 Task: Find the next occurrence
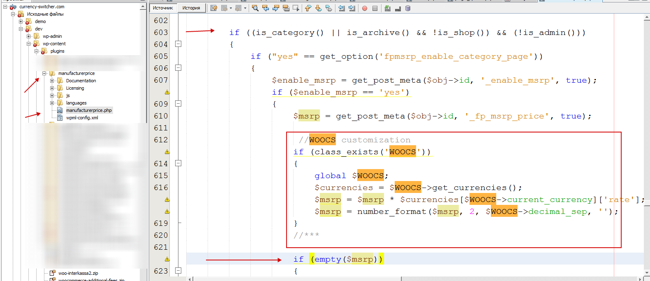[x=276, y=8]
